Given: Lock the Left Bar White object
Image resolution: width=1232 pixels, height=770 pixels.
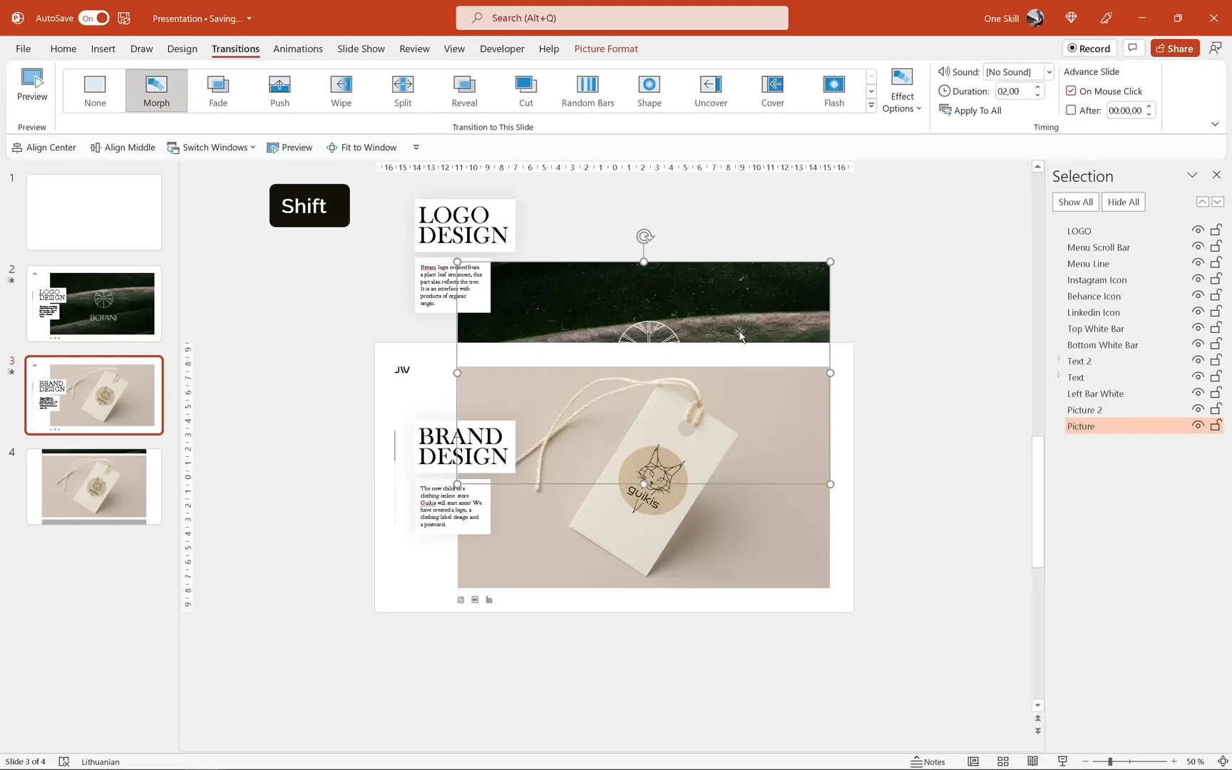Looking at the screenshot, I should coord(1216,393).
